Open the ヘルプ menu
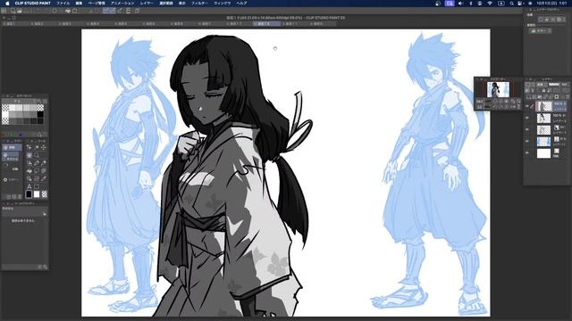Screen dimensions: 572x321 (x=241, y=3)
